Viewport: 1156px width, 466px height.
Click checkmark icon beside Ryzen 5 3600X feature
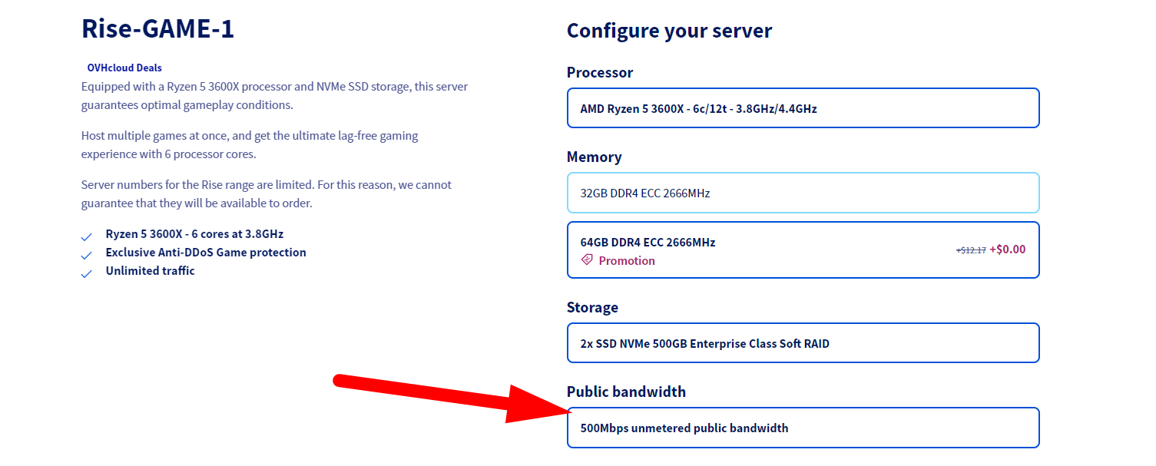[87, 236]
